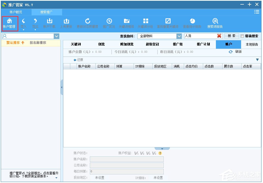Click the 上传更新 upload update icon

pos(66,23)
